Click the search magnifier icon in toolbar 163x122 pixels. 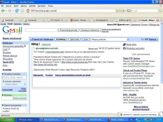[x=160, y=11]
